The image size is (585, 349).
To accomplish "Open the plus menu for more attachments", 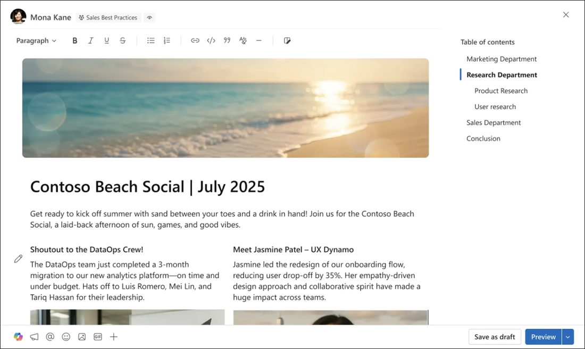I will point(114,337).
